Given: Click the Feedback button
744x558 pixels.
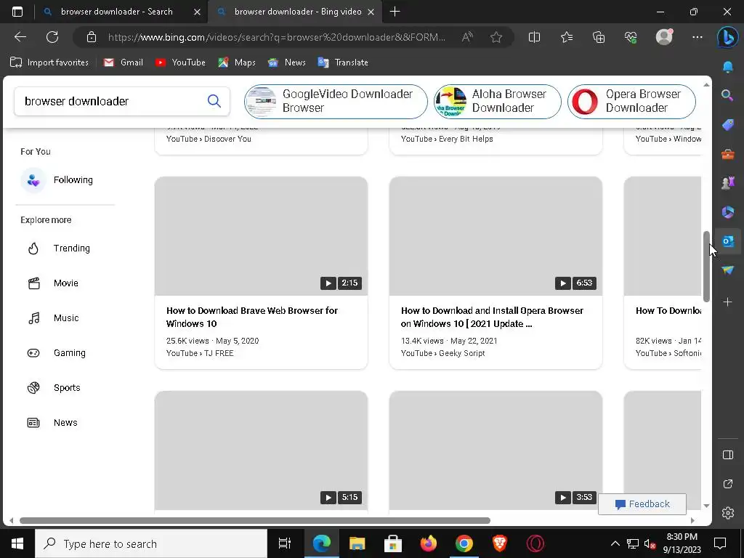Looking at the screenshot, I should click(642, 504).
